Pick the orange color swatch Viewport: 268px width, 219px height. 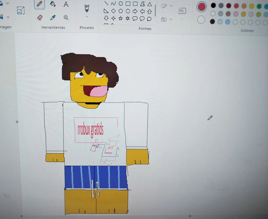point(244,6)
